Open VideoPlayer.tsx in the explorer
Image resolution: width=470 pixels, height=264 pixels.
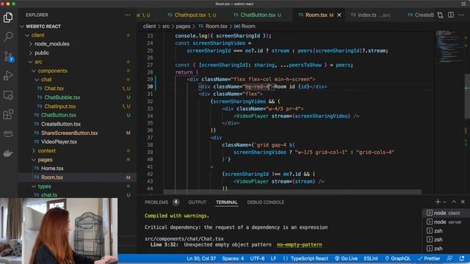point(77,142)
